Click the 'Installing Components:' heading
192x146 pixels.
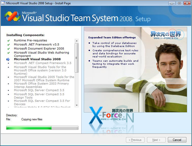(x=25, y=35)
